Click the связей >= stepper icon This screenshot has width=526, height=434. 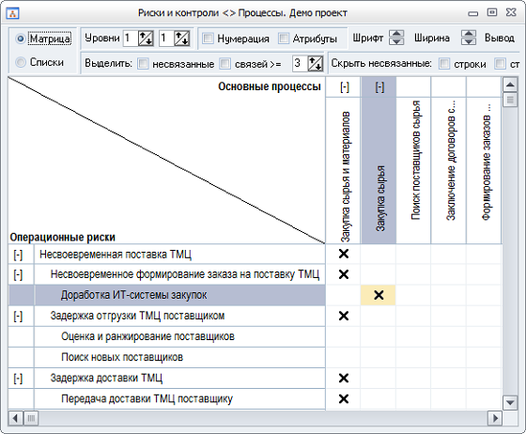tap(316, 63)
